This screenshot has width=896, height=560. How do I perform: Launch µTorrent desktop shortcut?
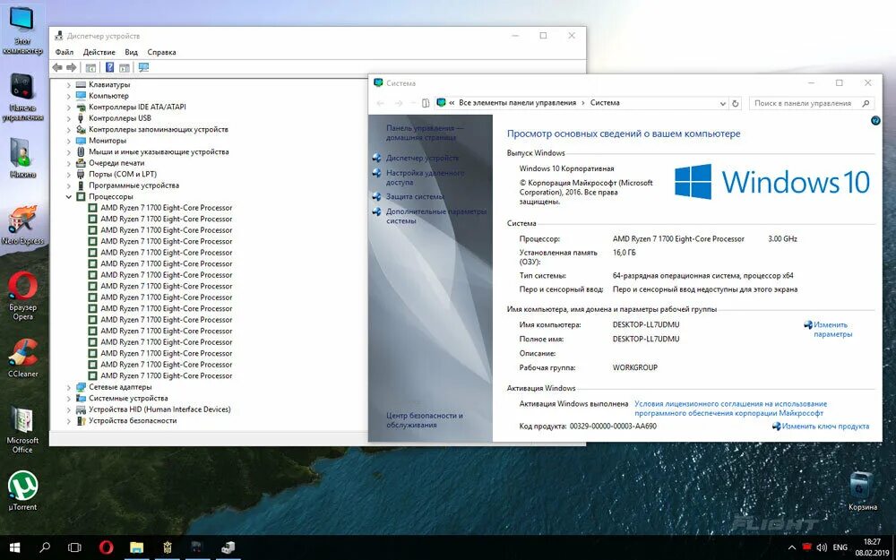coord(22,491)
